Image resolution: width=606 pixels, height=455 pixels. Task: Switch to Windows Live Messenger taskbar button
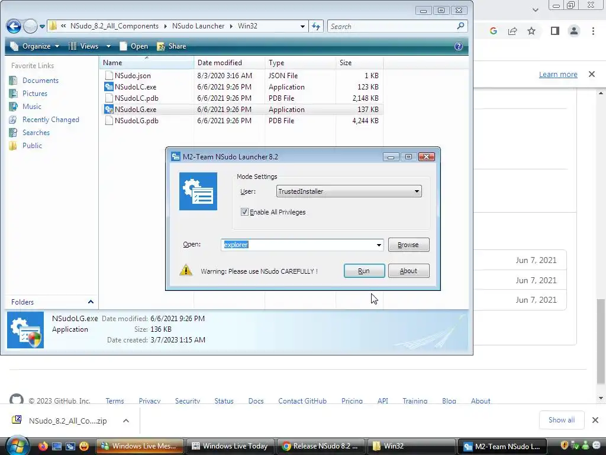[x=140, y=446]
